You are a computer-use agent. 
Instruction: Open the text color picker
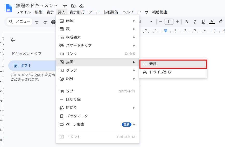[x=212, y=22]
